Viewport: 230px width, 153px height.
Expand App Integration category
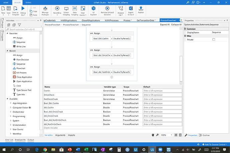(x=11, y=103)
